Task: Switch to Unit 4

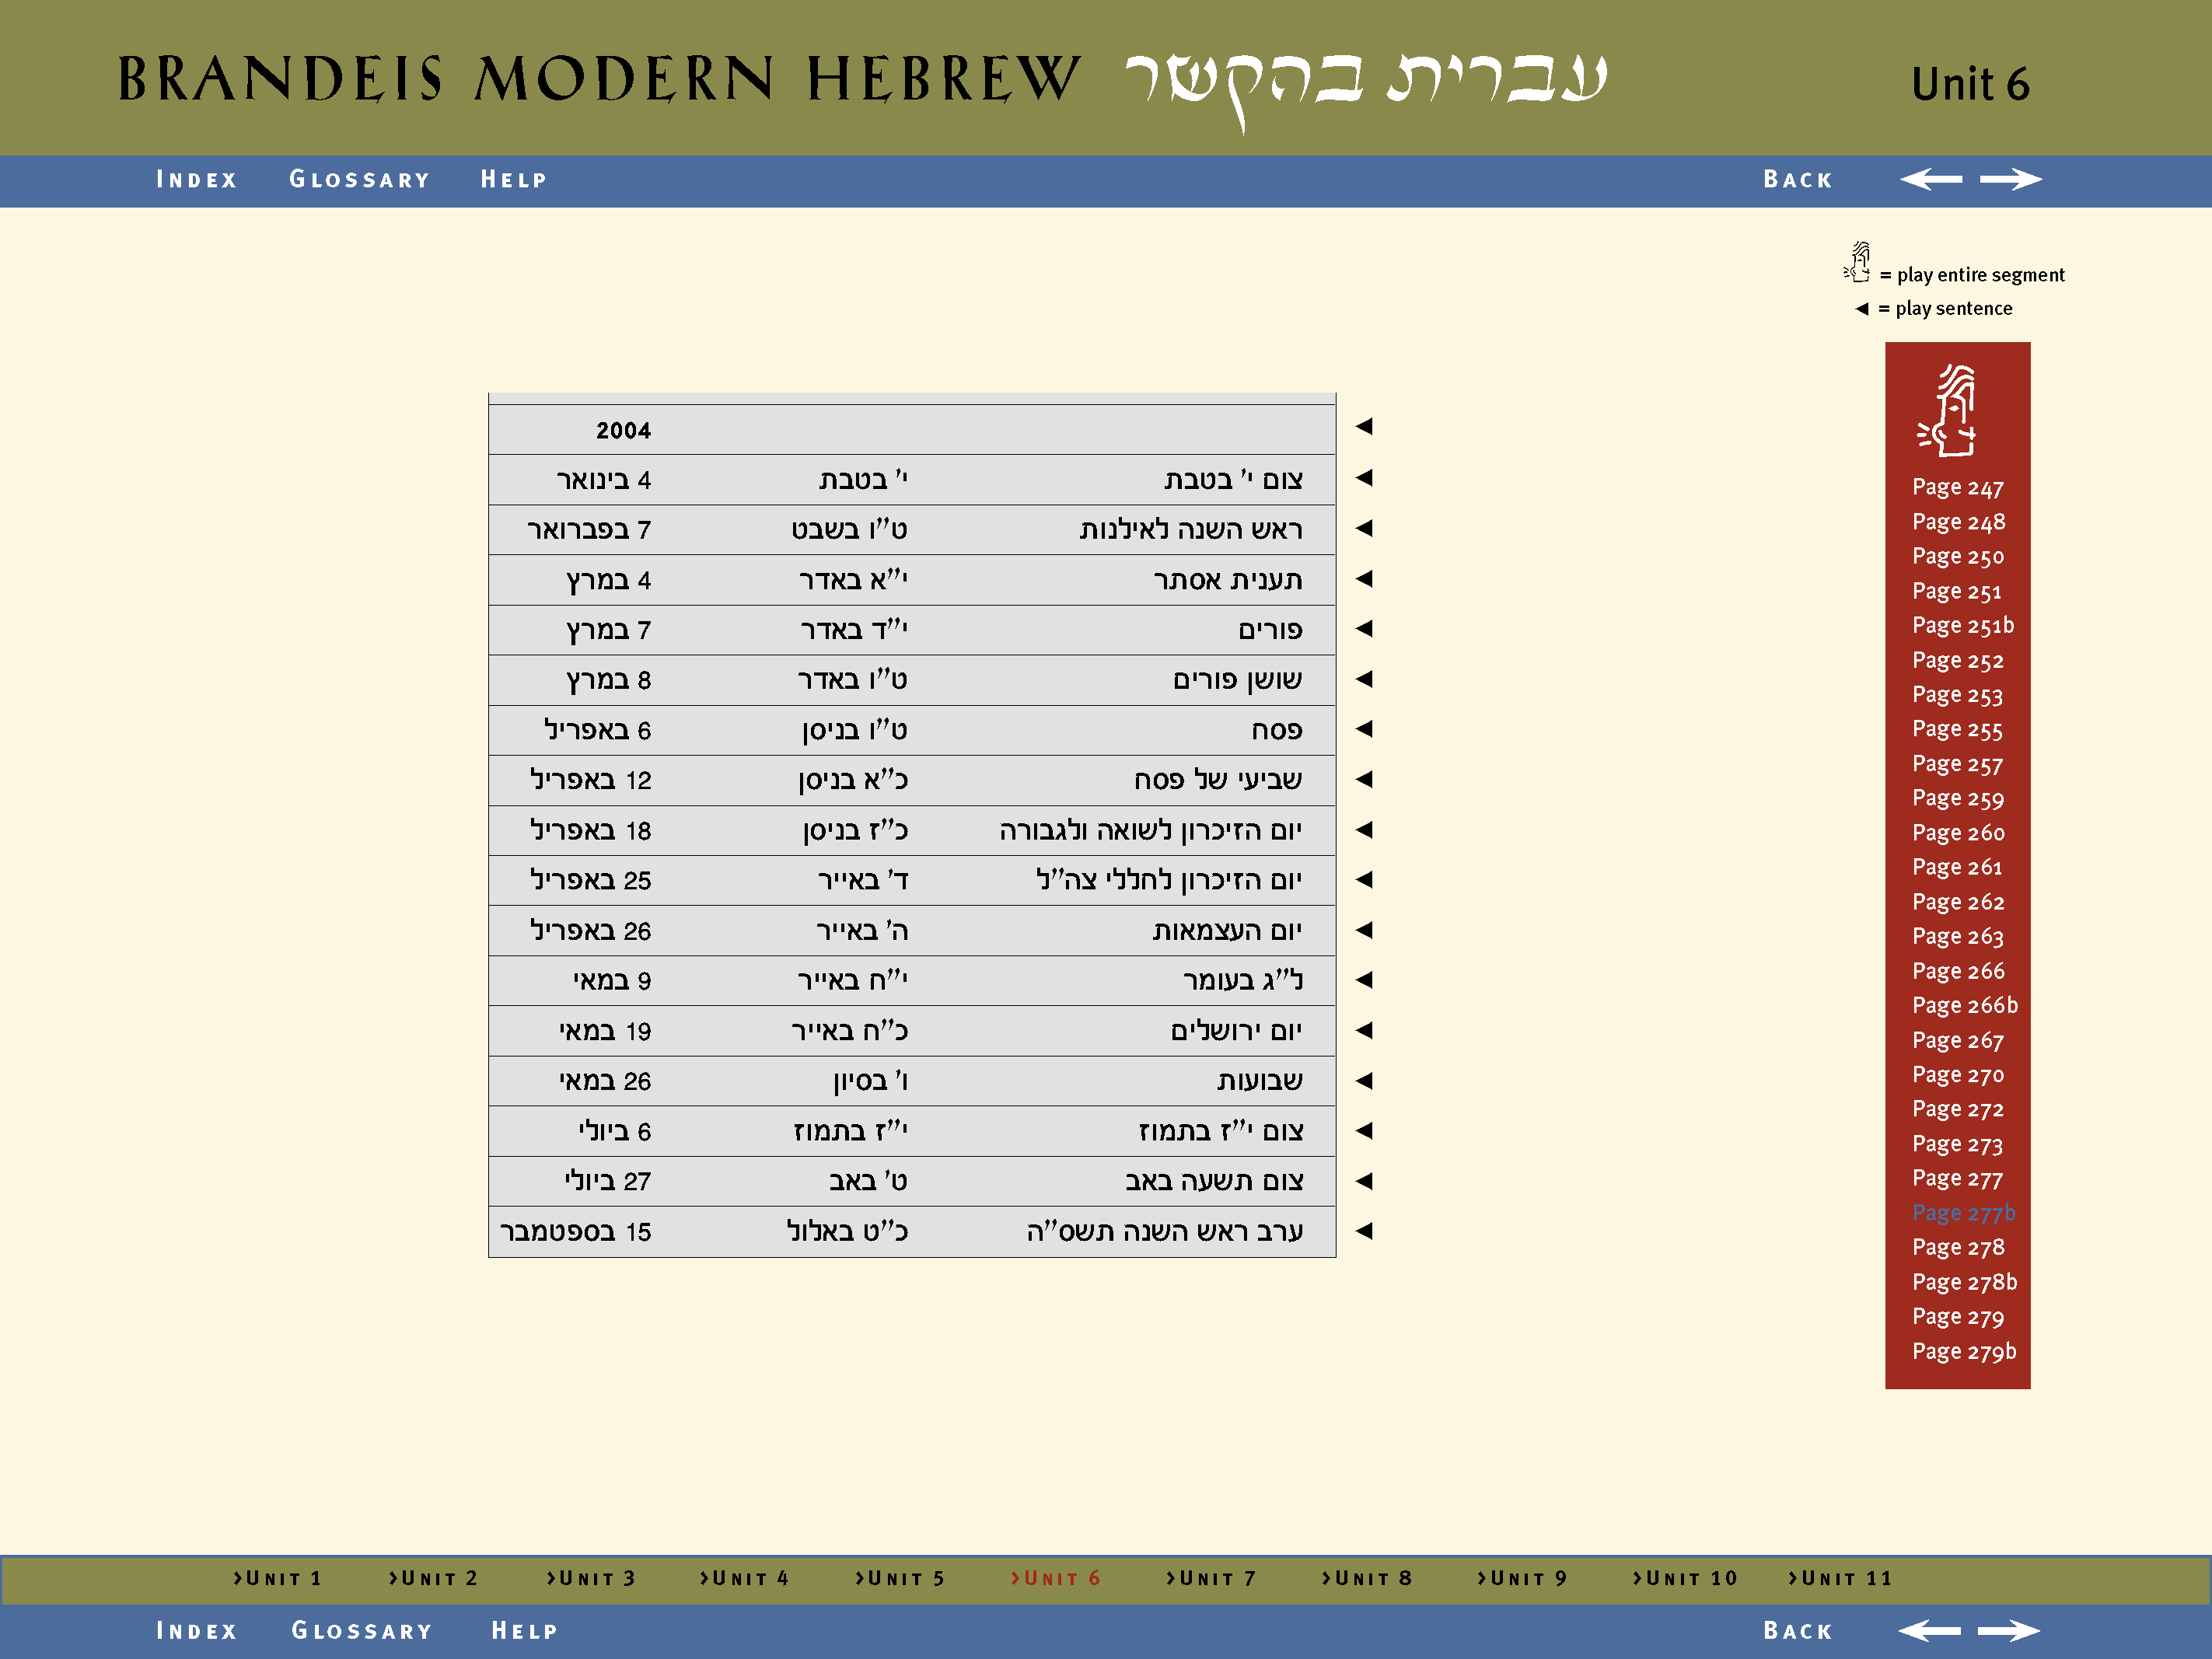Action: point(745,1578)
